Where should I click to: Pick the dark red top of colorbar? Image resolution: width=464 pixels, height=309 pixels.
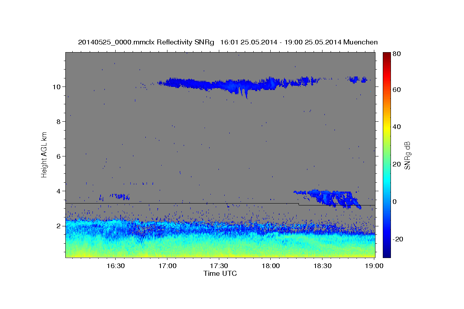(387, 55)
